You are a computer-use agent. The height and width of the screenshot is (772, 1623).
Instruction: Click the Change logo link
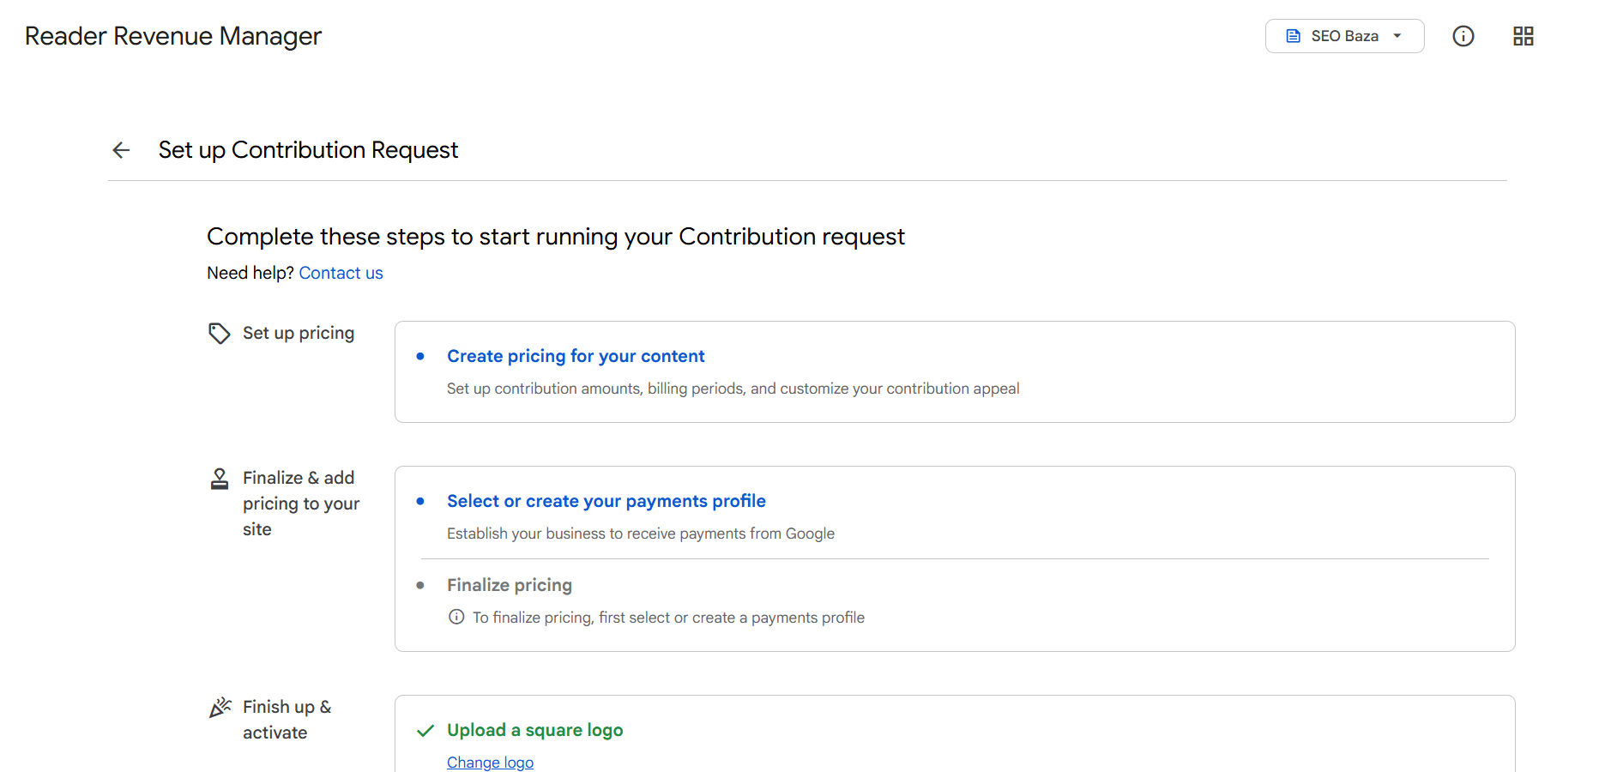490,763
